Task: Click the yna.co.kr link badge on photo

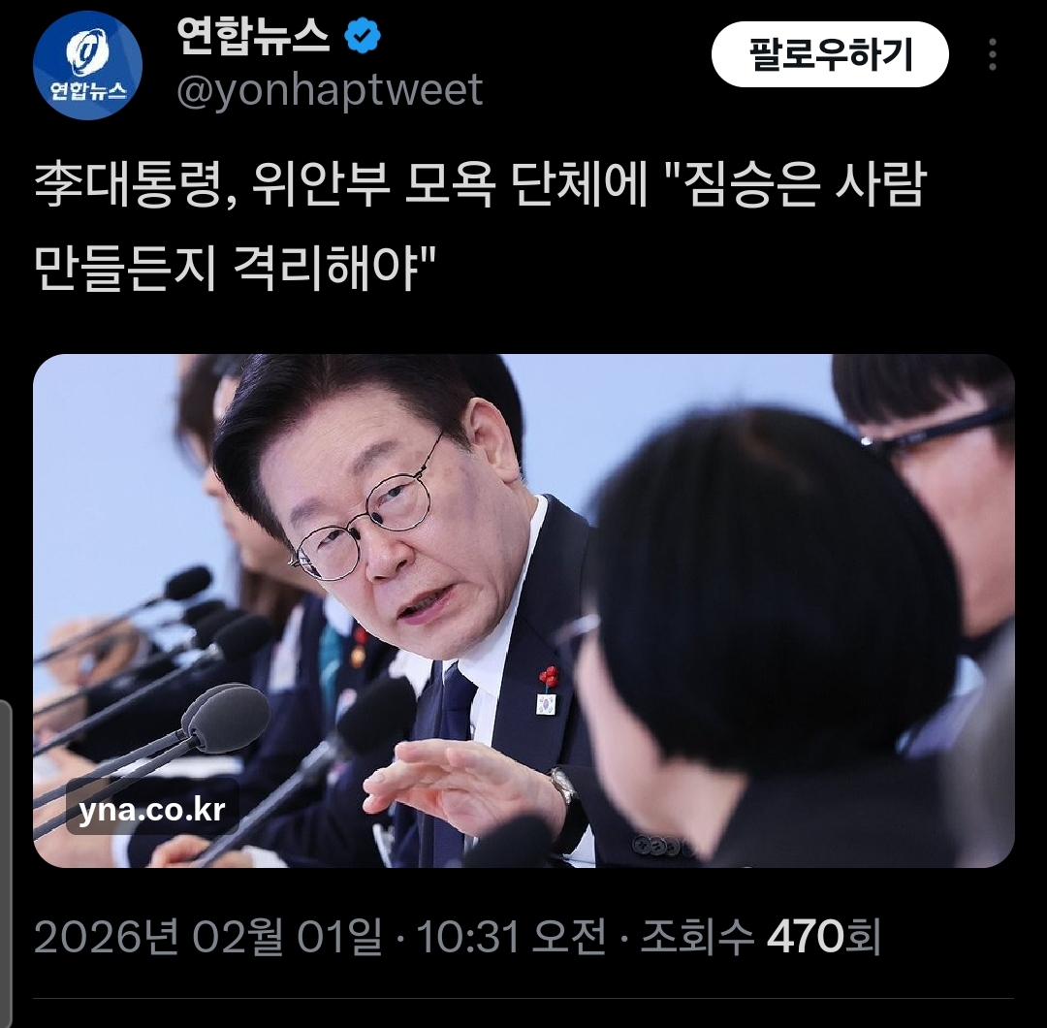Action: [x=152, y=810]
